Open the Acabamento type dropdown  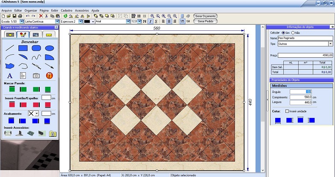pyautogui.click(x=37, y=114)
